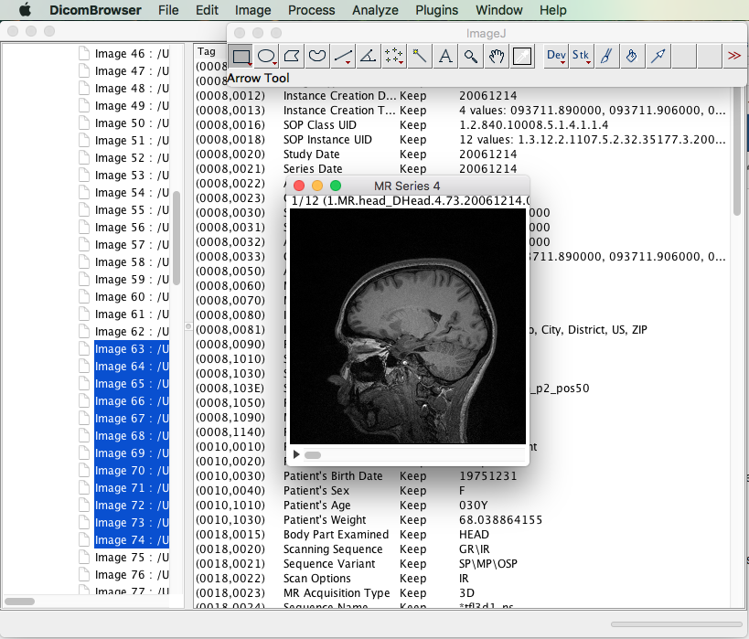Activate the Text tool
749x639 pixels.
click(445, 57)
